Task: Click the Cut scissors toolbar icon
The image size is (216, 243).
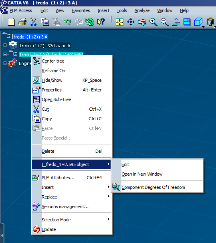Action: (33, 22)
